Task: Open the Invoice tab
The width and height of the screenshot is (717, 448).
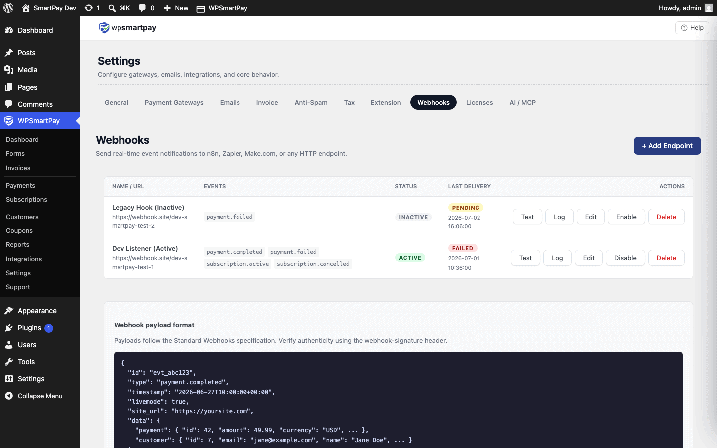Action: [267, 102]
